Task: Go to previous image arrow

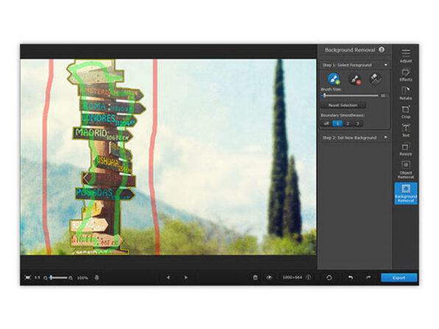Action: 168,277
